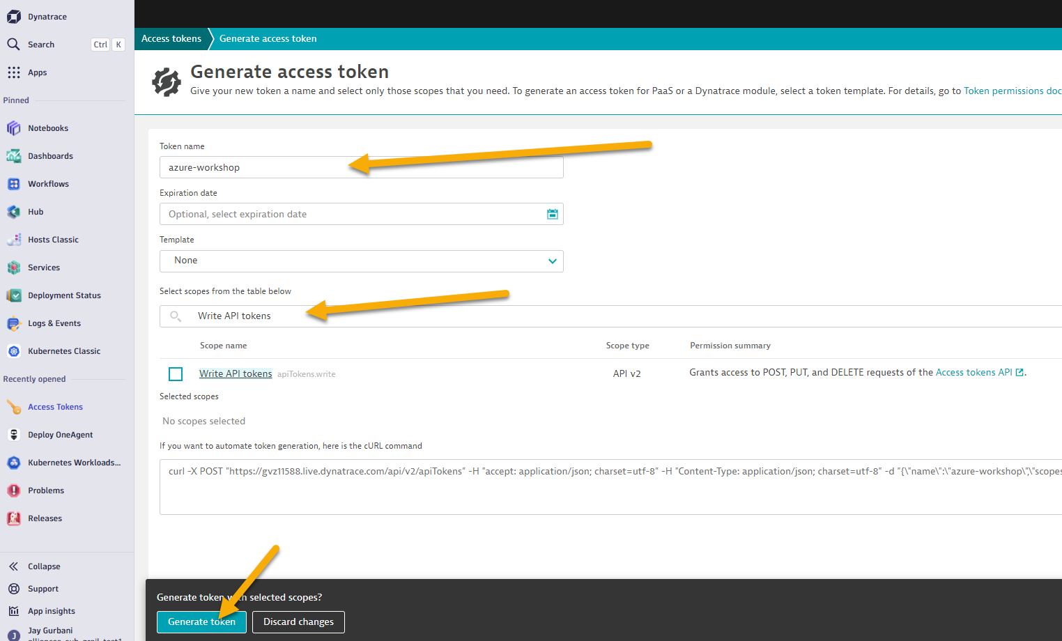The height and width of the screenshot is (641, 1062).
Task: Click the Generate token button
Action: click(x=201, y=621)
